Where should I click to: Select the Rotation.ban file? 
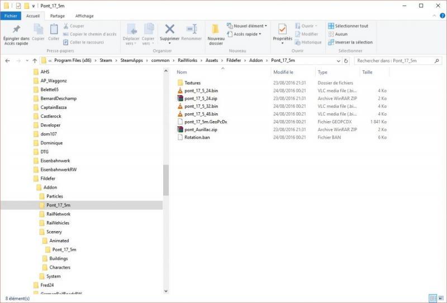197,137
